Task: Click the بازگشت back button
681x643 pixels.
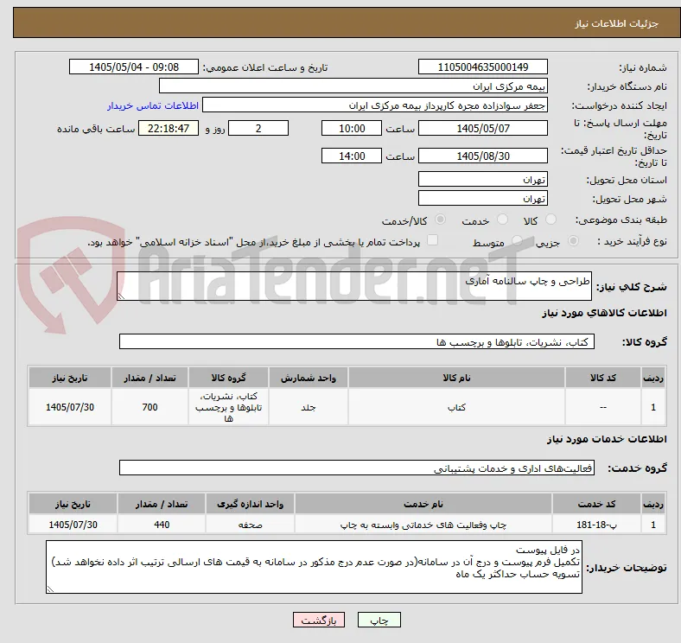Action: (x=319, y=620)
